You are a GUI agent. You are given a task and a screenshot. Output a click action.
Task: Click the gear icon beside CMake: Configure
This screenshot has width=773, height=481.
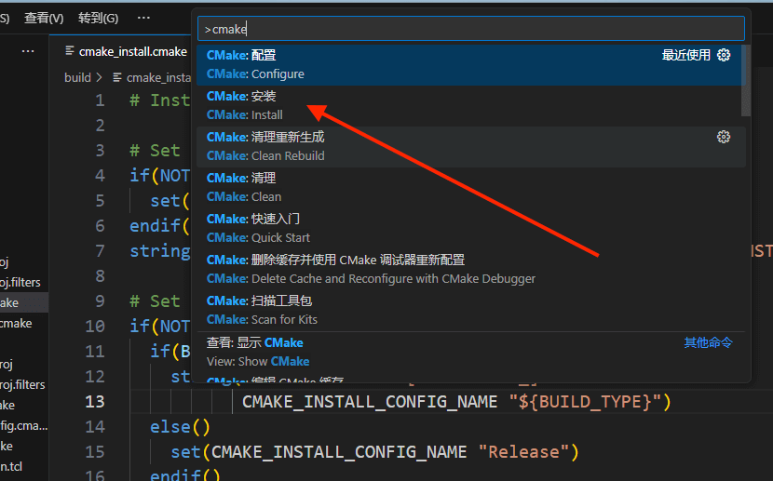click(x=724, y=56)
